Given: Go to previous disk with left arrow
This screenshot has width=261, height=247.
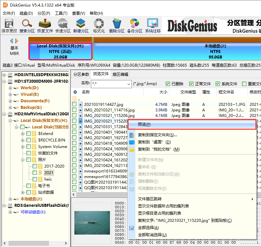Looking at the screenshot, I should 11,41.
